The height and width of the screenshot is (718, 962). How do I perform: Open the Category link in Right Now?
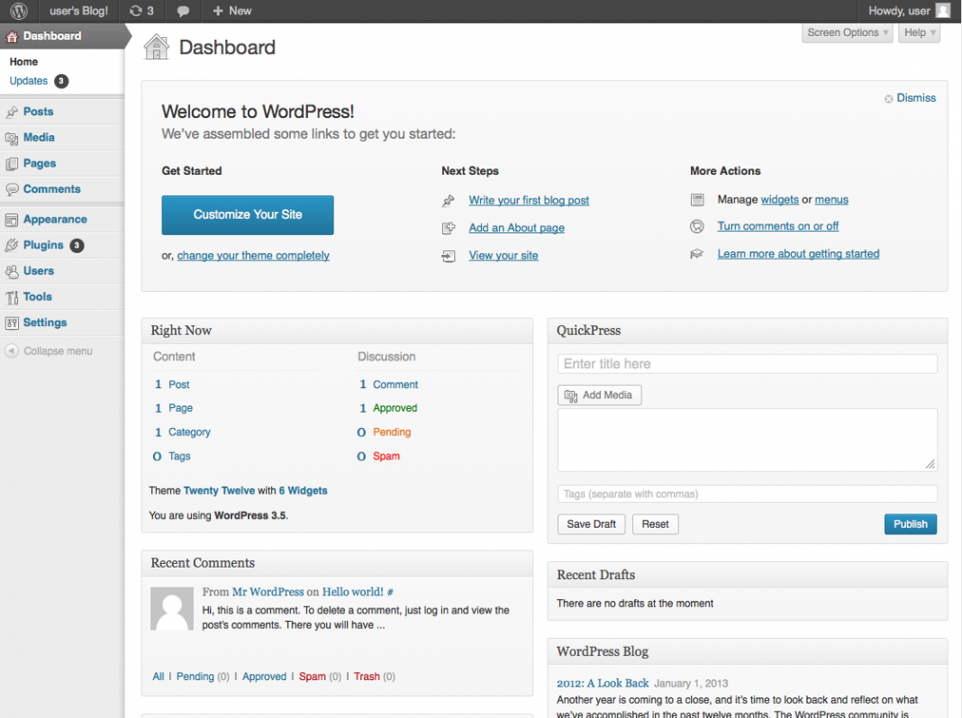[x=189, y=432]
